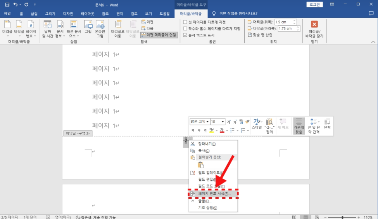Expand highlight color dropdown arrow

tap(216, 131)
